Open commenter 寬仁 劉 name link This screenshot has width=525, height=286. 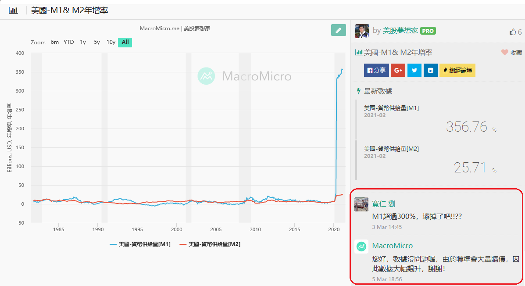pyautogui.click(x=384, y=204)
